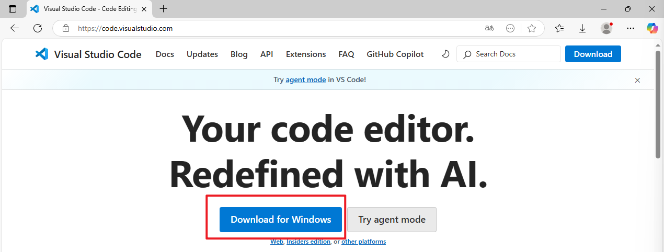Click the Try agent mode button
Image resolution: width=664 pixels, height=252 pixels.
[392, 220]
